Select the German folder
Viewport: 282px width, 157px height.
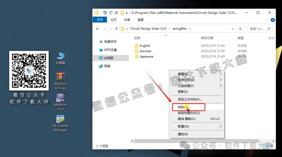145,51
